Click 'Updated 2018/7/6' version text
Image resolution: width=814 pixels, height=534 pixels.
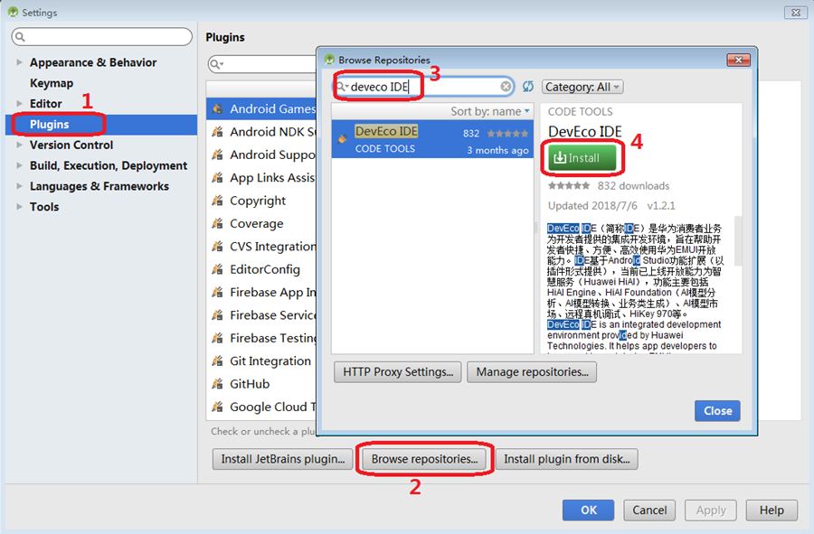pyautogui.click(x=611, y=206)
